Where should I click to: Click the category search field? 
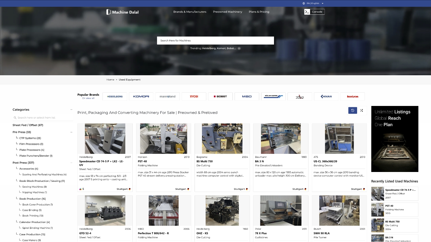[x=43, y=118]
